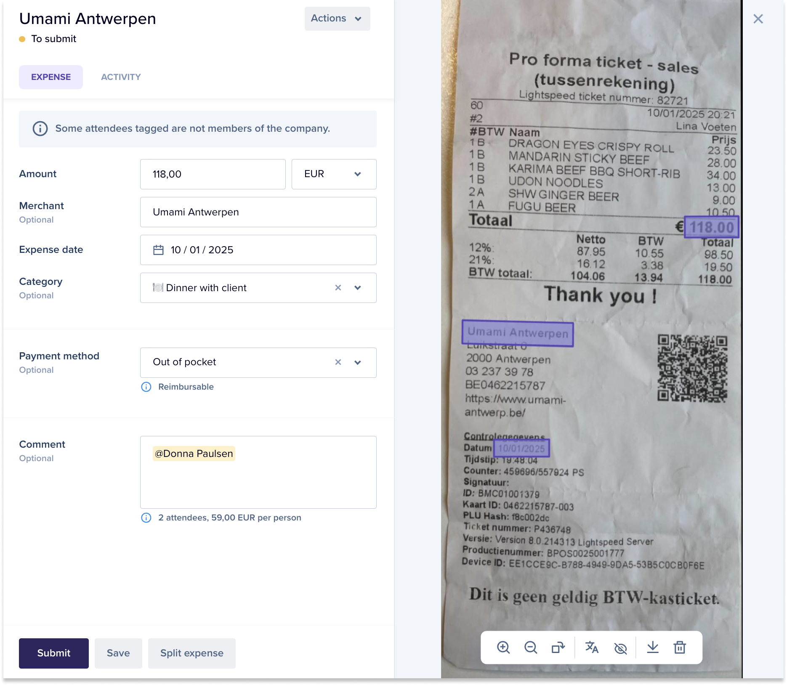
Task: Hide the highlighted receipt annotations
Action: tap(620, 648)
